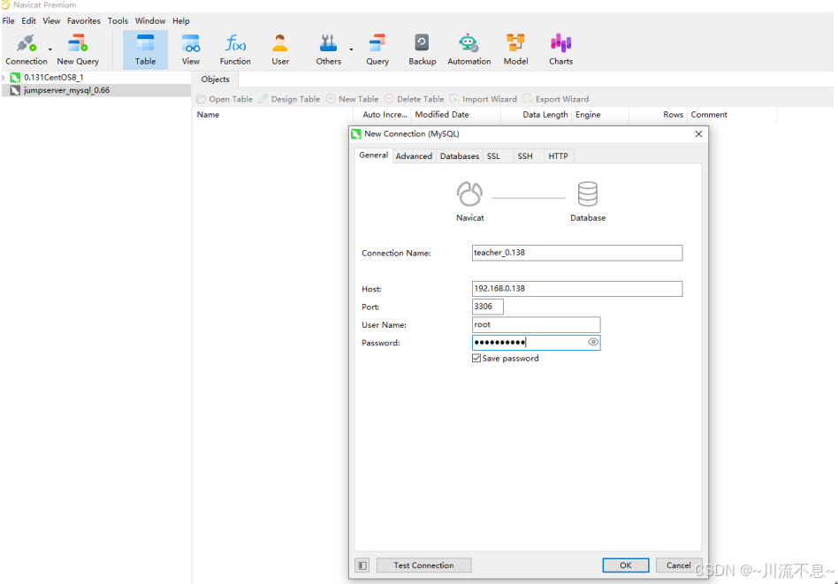Viewport: 838px width, 584px height.
Task: Expand the Others dropdown arrow
Action: point(351,49)
